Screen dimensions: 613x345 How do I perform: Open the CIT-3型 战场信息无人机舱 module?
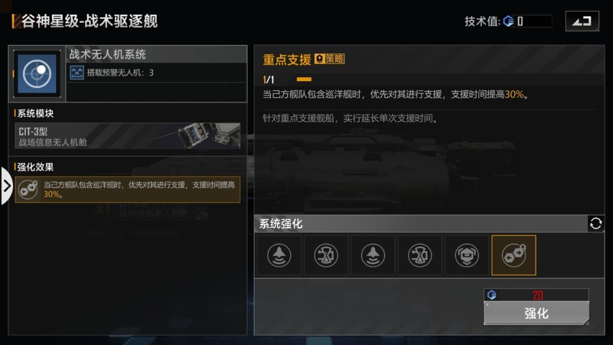click(x=128, y=136)
